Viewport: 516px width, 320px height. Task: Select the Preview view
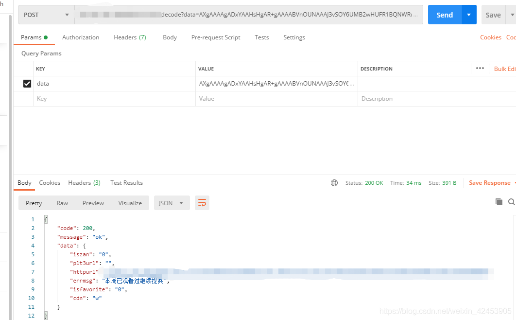[93, 203]
